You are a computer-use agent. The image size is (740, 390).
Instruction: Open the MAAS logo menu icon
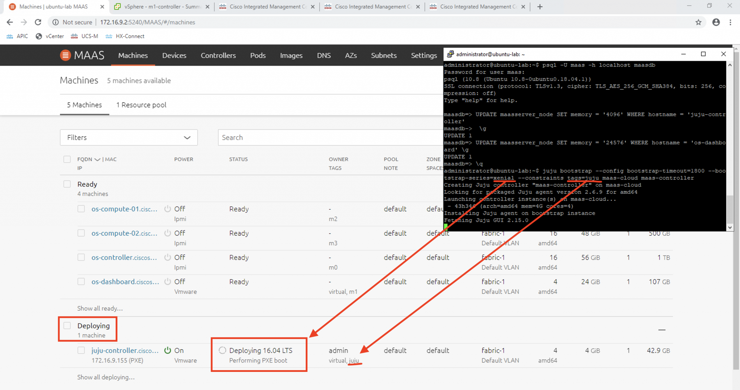[65, 55]
